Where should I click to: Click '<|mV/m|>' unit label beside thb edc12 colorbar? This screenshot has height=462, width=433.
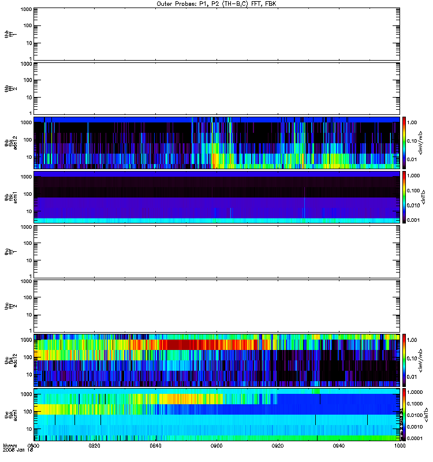pos(421,143)
